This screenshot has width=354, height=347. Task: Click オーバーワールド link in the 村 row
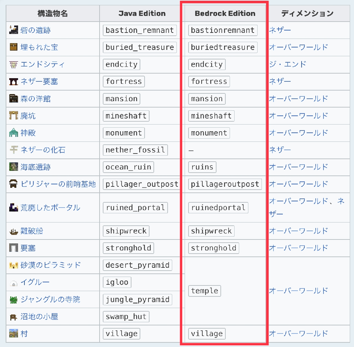tap(298, 334)
